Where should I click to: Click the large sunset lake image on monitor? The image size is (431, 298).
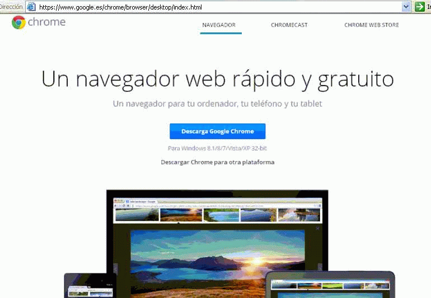coord(217,264)
